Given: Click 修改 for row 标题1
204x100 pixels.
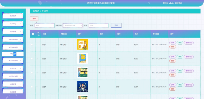Looking at the screenshot, I should coord(180,43).
